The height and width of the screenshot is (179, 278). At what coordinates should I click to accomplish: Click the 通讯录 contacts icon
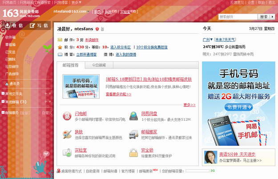(x=7, y=84)
